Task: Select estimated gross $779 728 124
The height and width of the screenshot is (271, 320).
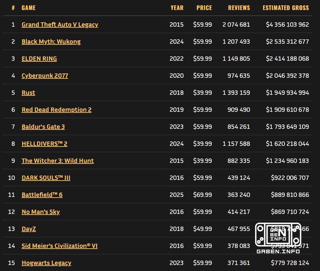Action: (x=290, y=263)
